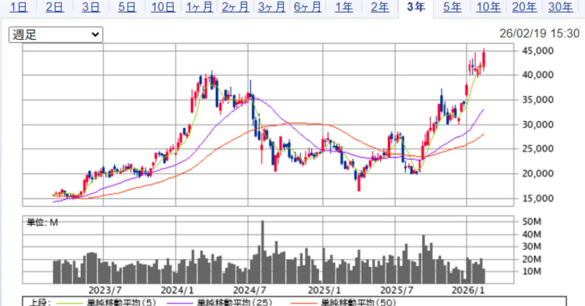Click the active 3年 tab
This screenshot has height=306, width=585.
pos(416,7)
